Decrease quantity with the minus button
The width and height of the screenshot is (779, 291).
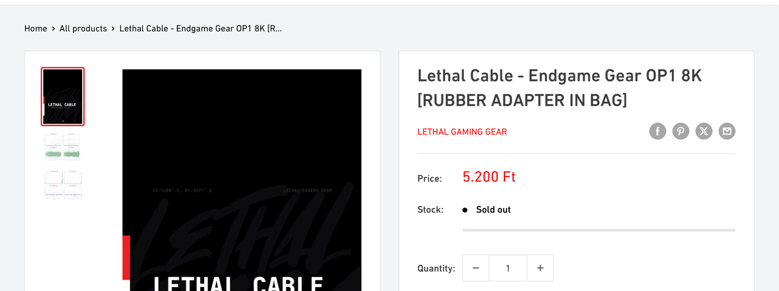(x=475, y=268)
